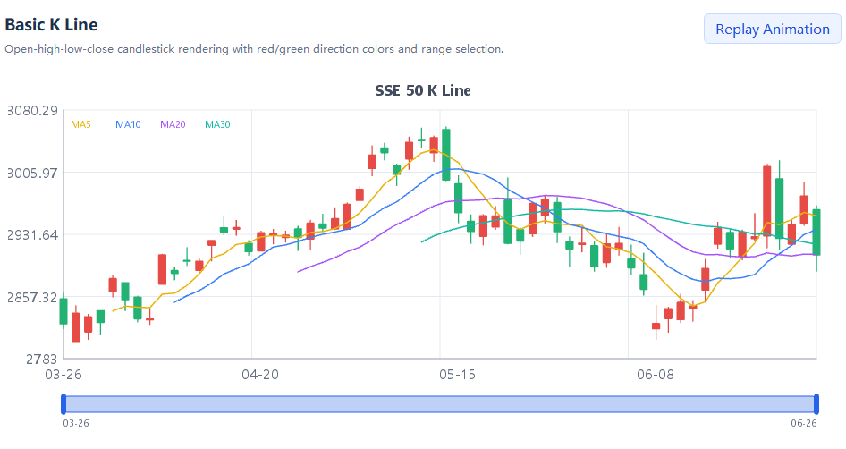Click the tall red candlestick near 3005.97 on the right

[766, 200]
